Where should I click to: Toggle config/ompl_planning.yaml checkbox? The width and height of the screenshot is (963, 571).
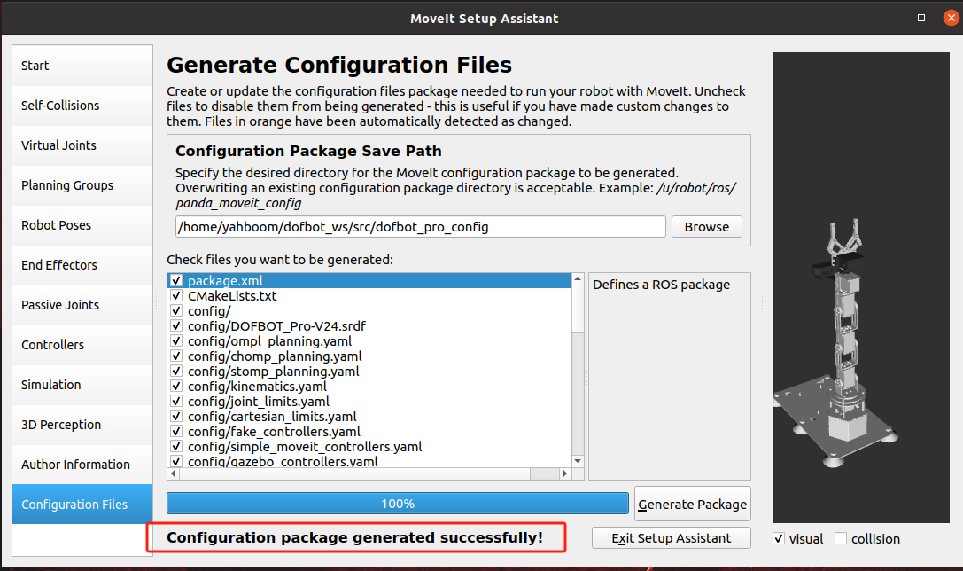[x=176, y=341]
